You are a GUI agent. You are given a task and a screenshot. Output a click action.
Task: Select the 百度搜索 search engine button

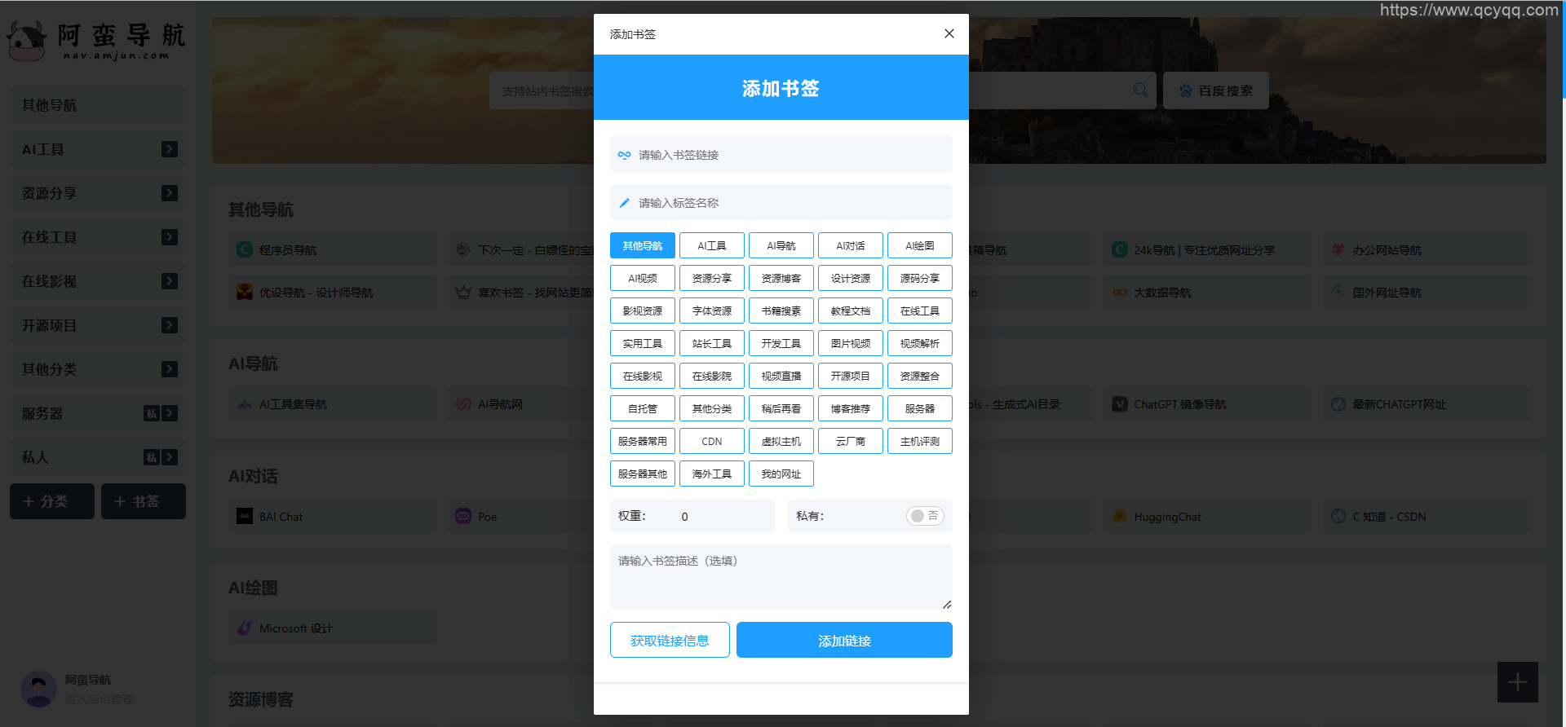pos(1215,90)
